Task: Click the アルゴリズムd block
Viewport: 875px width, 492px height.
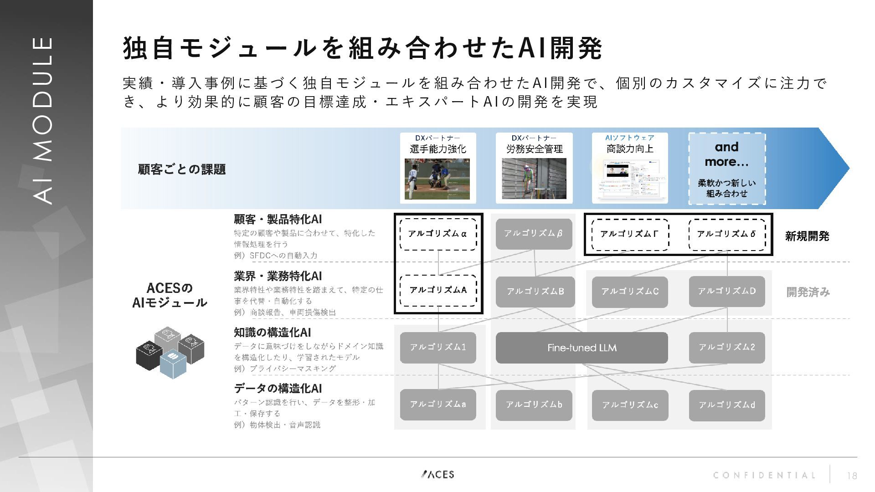Action: tap(727, 405)
